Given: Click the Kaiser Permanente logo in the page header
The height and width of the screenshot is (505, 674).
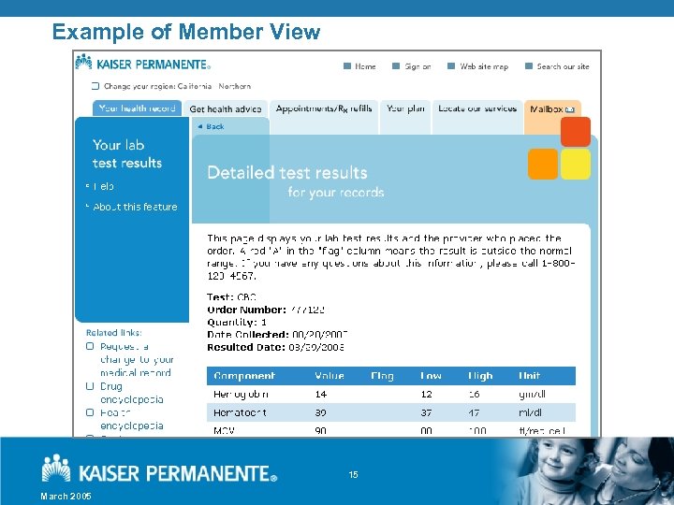Looking at the screenshot, I should 143,63.
